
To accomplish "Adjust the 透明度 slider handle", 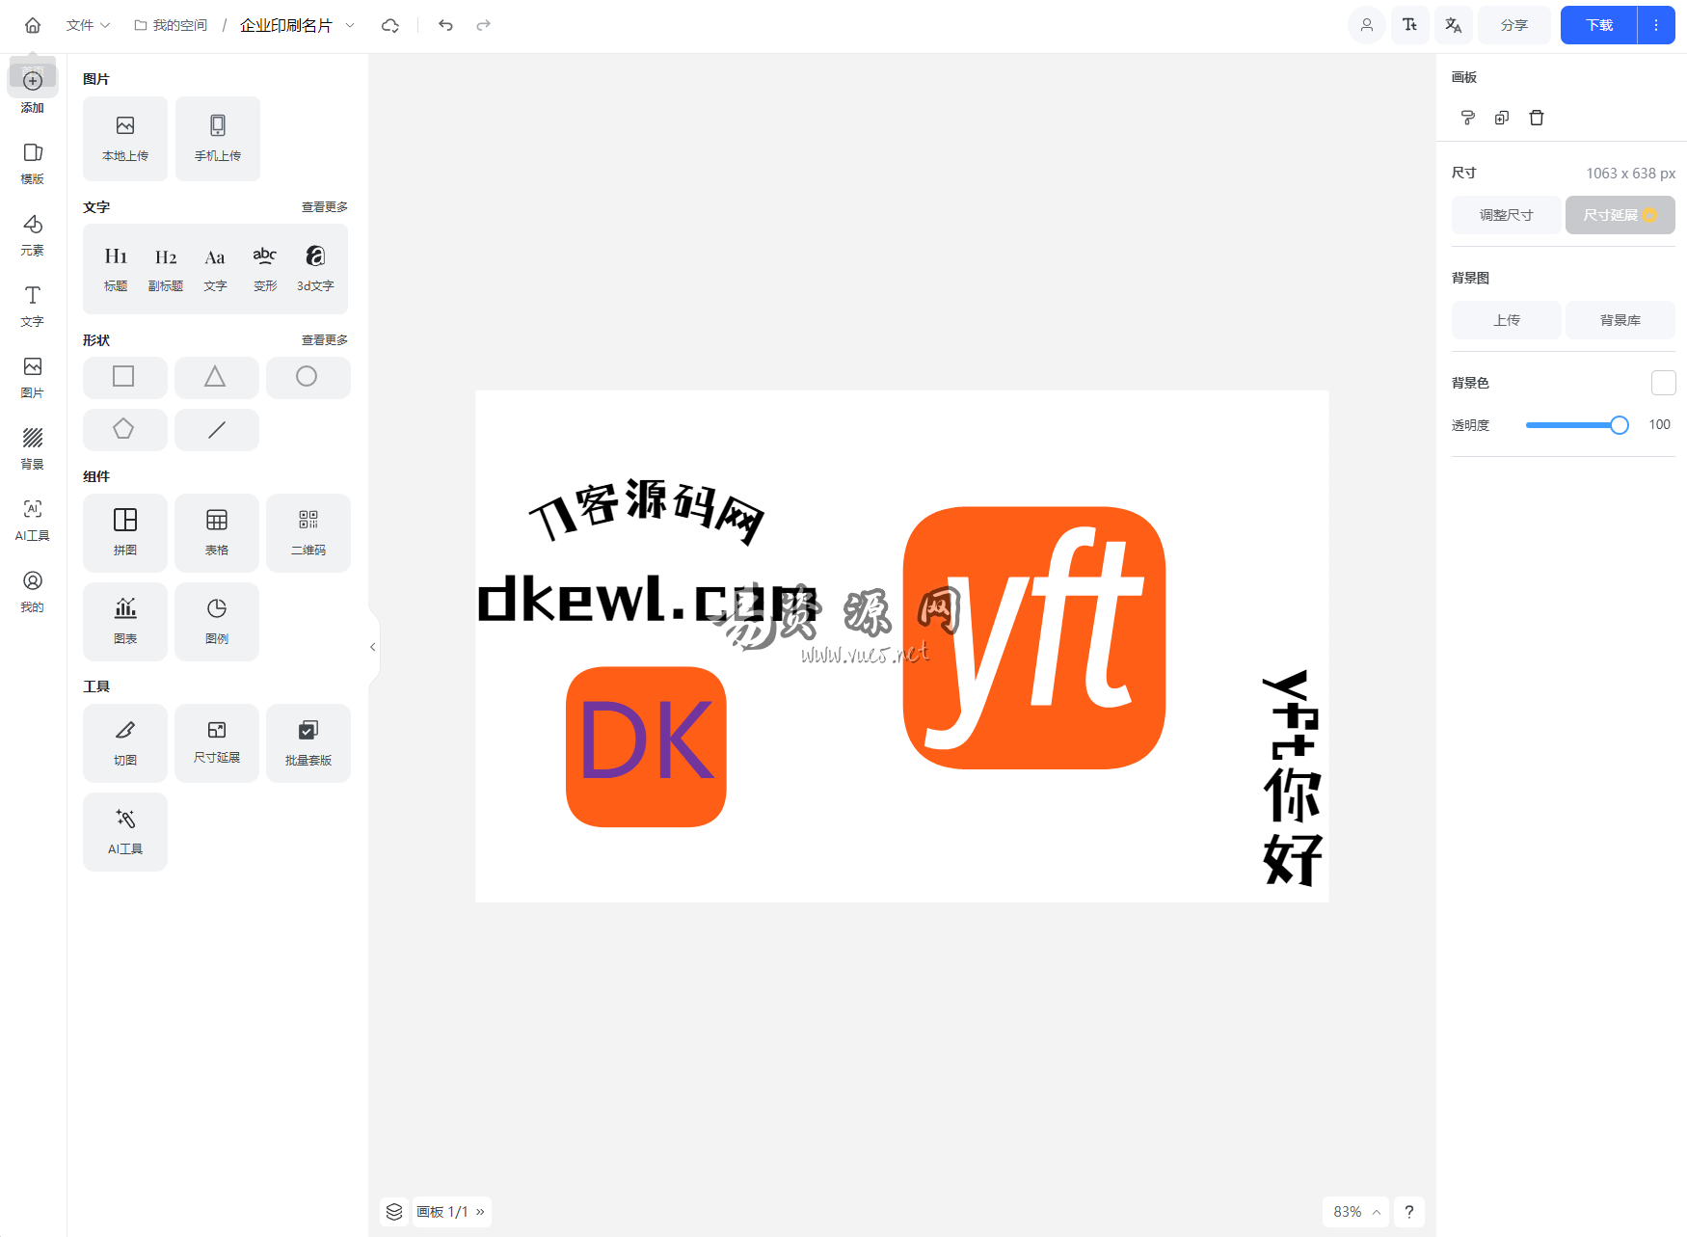I will pyautogui.click(x=1620, y=425).
